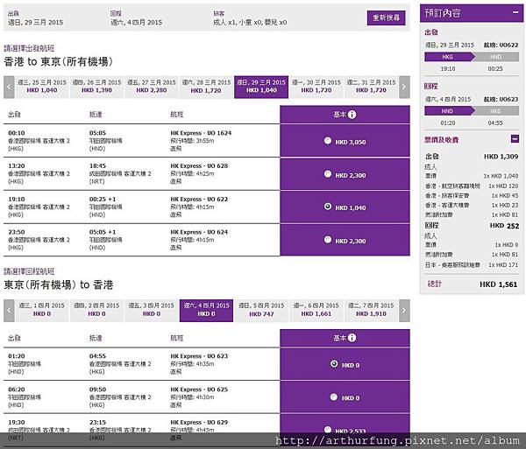Choose return date 6 四月 2015 HKD 1,661
526x449 pixels.
click(x=316, y=311)
